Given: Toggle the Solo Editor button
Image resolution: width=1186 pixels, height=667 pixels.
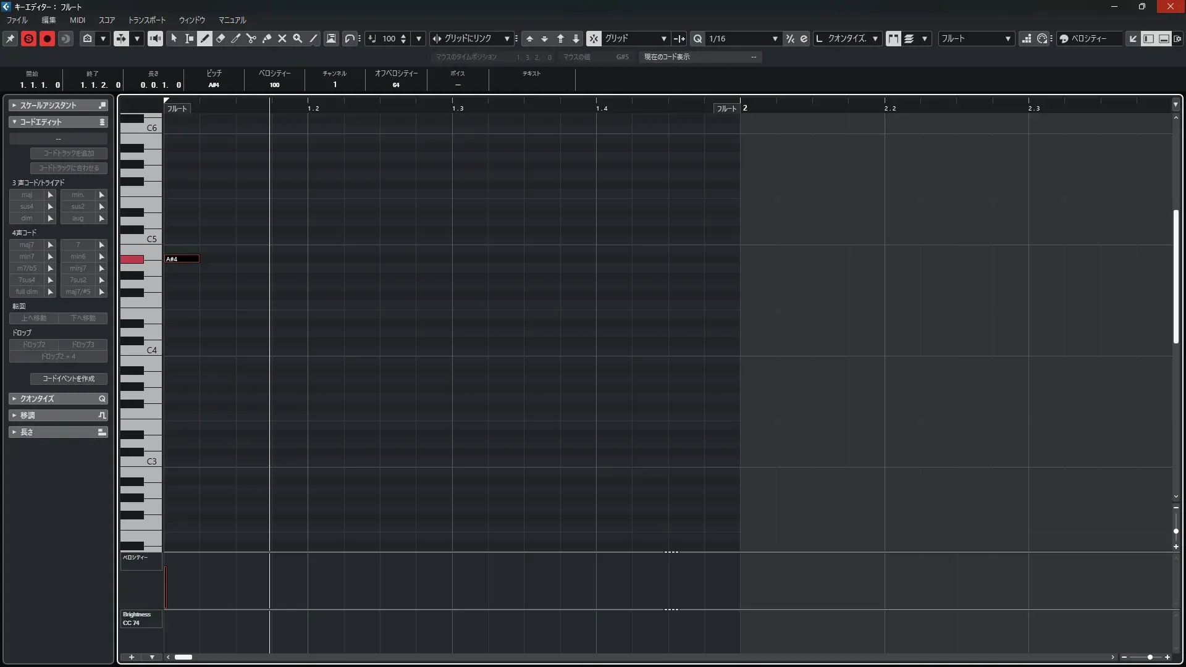Looking at the screenshot, I should point(28,38).
